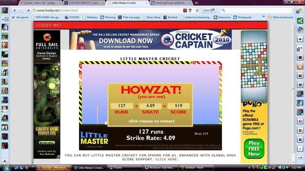The image size is (305, 171).
Task: Show hidden tray icons arrow
Action: (249, 167)
